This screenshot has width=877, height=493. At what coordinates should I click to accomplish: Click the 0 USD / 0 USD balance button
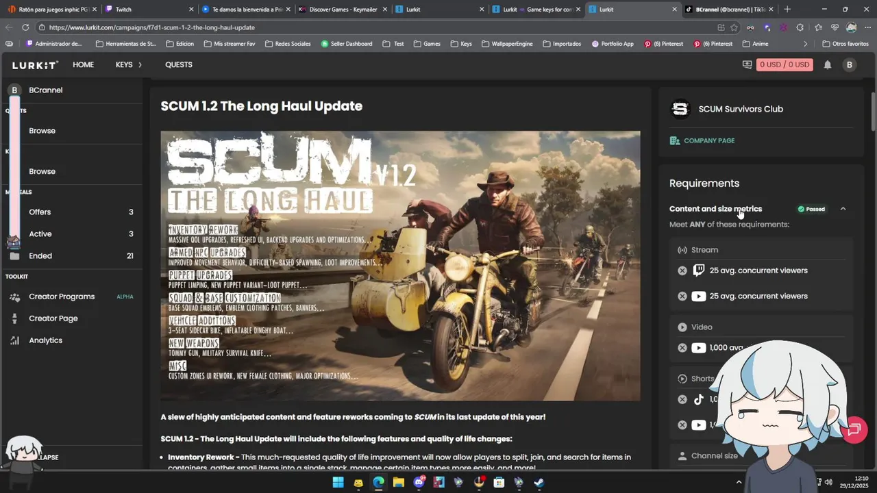click(785, 64)
